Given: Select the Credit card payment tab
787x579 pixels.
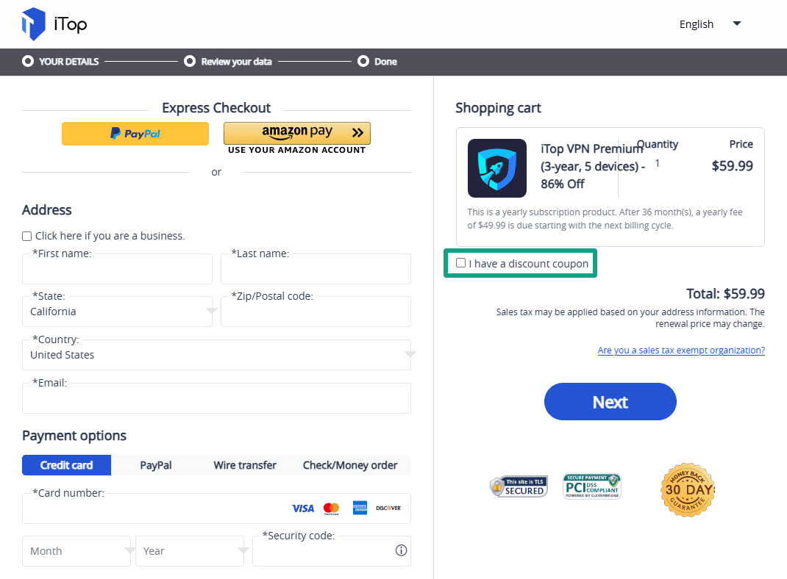Looking at the screenshot, I should (66, 465).
